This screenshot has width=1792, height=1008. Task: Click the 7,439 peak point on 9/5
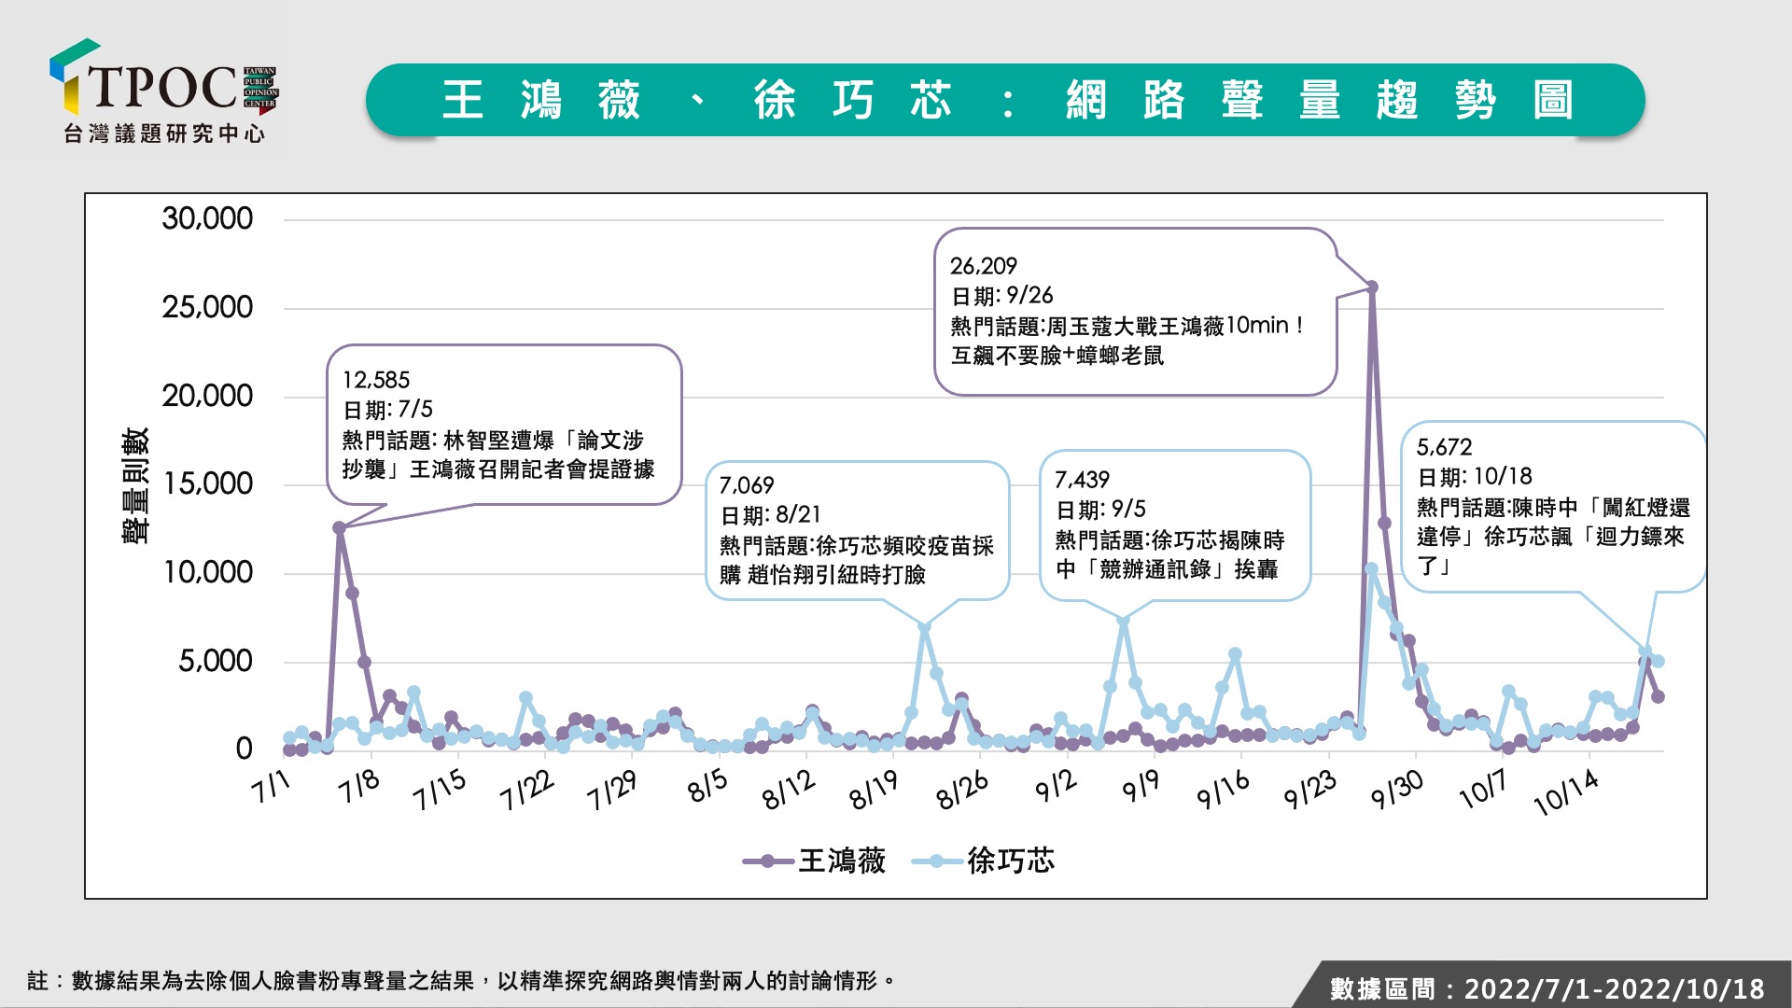pyautogui.click(x=1123, y=621)
